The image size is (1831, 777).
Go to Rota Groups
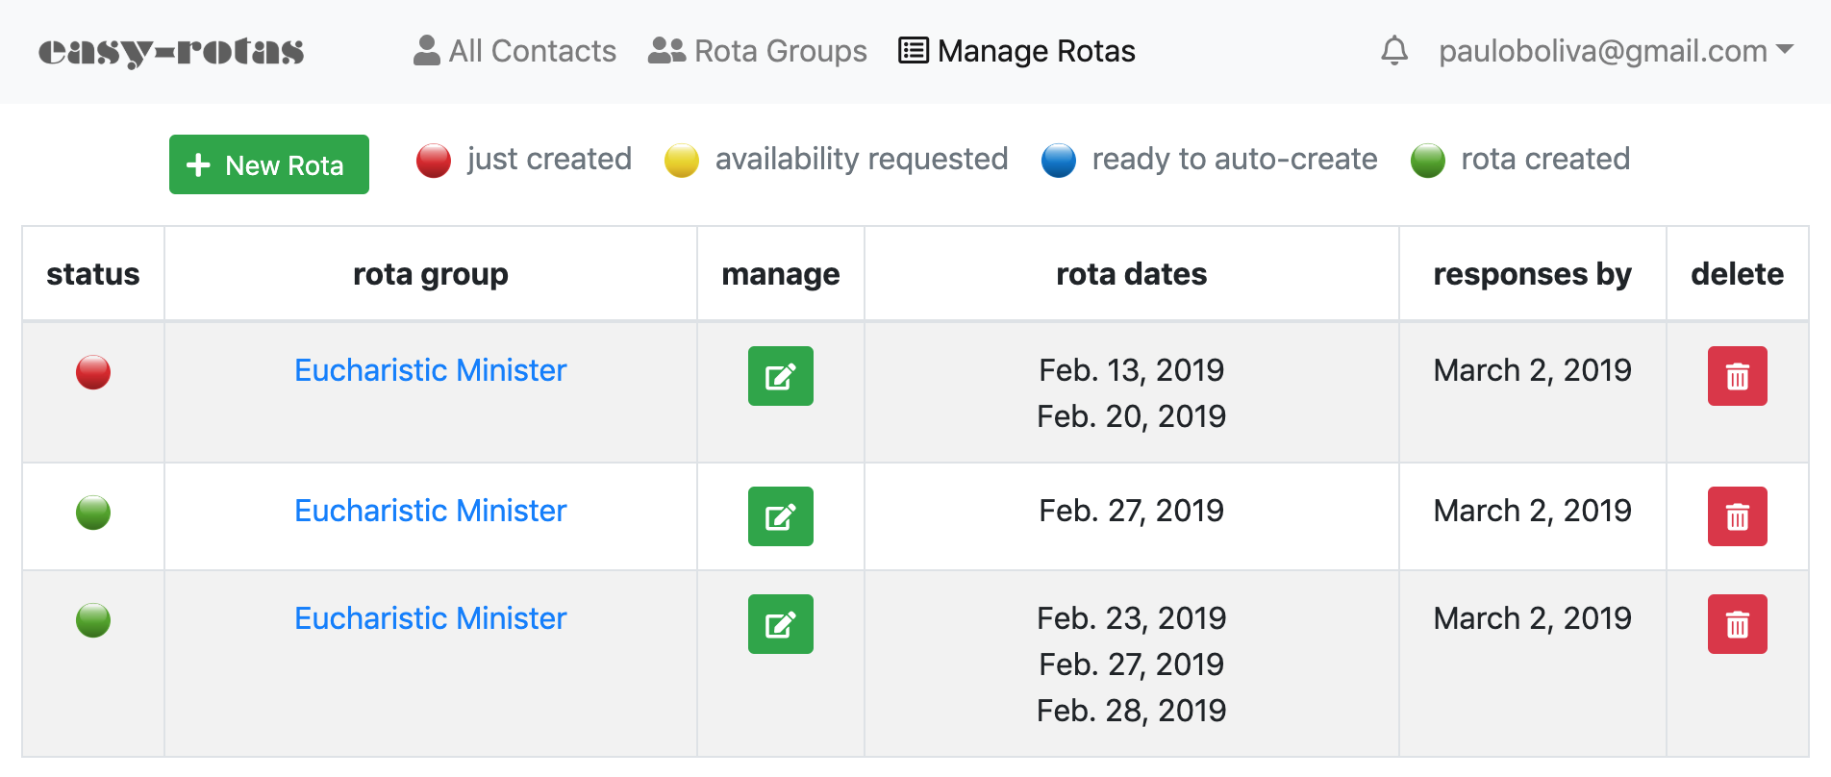coord(758,51)
